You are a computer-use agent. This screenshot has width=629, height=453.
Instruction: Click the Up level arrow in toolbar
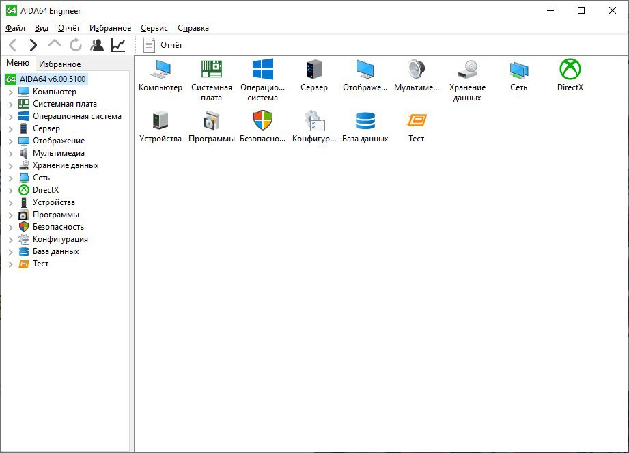pyautogui.click(x=54, y=43)
